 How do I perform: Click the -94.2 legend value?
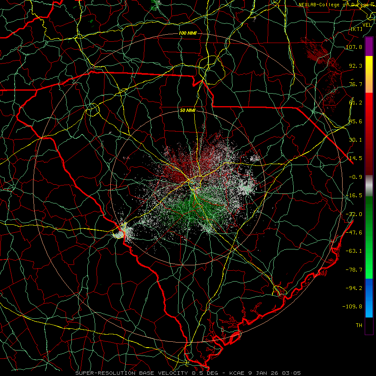(x=354, y=288)
